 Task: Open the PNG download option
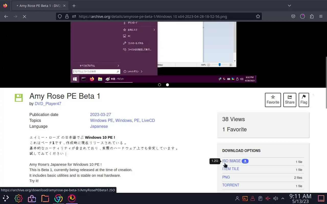click(226, 177)
